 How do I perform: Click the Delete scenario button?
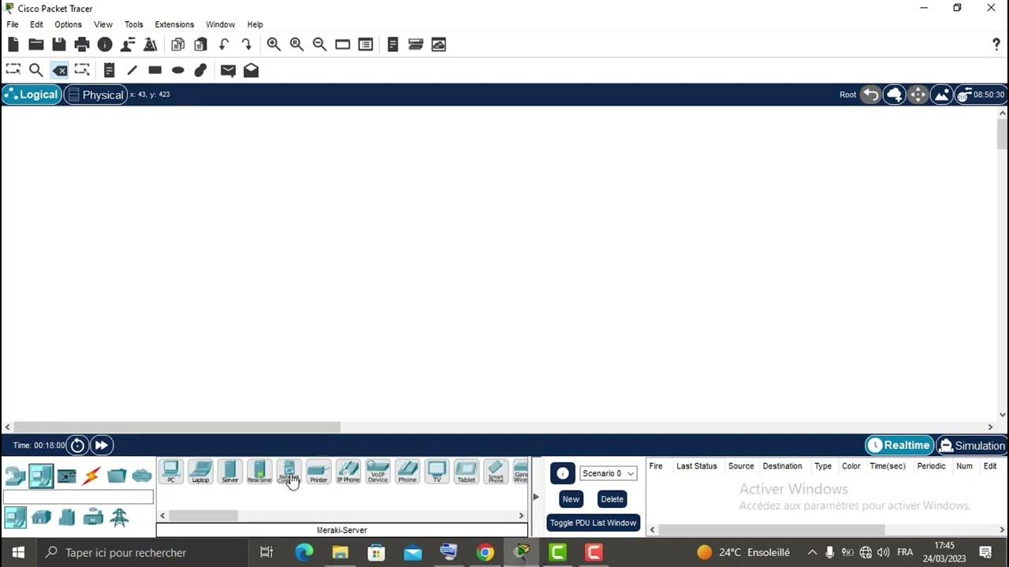[x=612, y=498]
